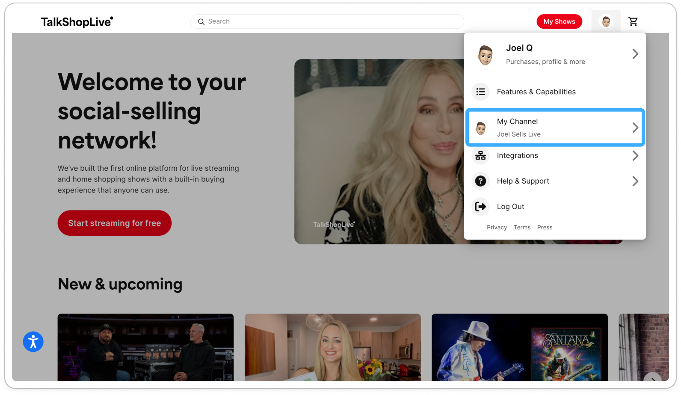
Task: Click the Log Out arrow icon
Action: point(480,207)
